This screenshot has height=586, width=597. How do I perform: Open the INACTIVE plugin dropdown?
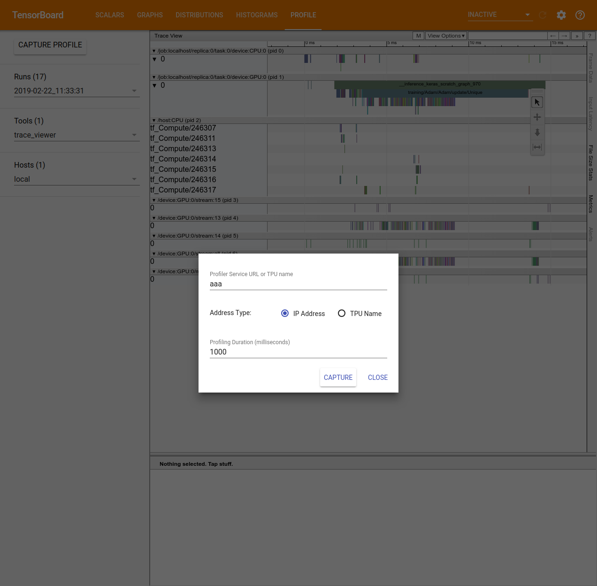click(x=500, y=15)
